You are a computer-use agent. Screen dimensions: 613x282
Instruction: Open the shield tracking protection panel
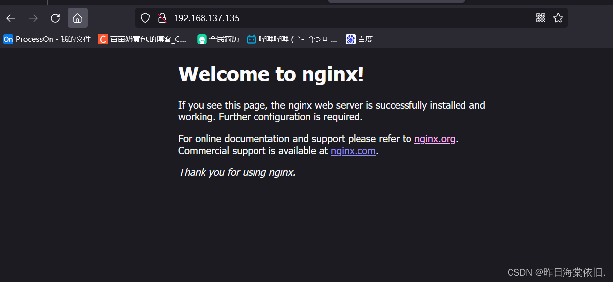pyautogui.click(x=145, y=18)
